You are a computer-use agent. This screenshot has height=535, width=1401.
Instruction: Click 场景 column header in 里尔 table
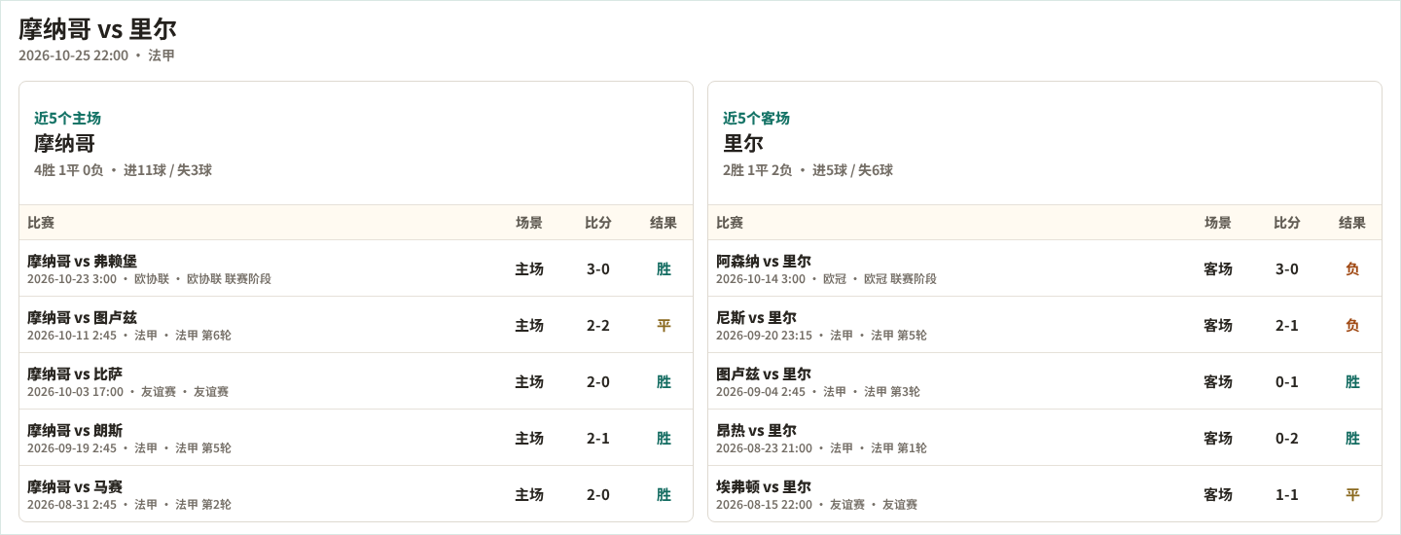click(1218, 223)
